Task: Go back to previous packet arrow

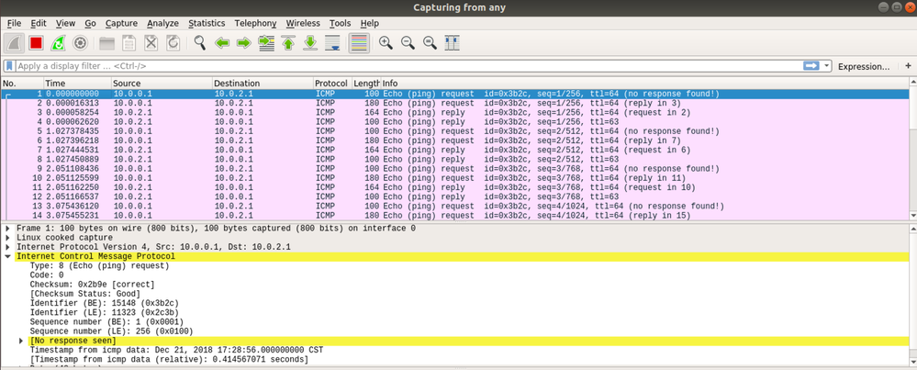Action: point(221,42)
